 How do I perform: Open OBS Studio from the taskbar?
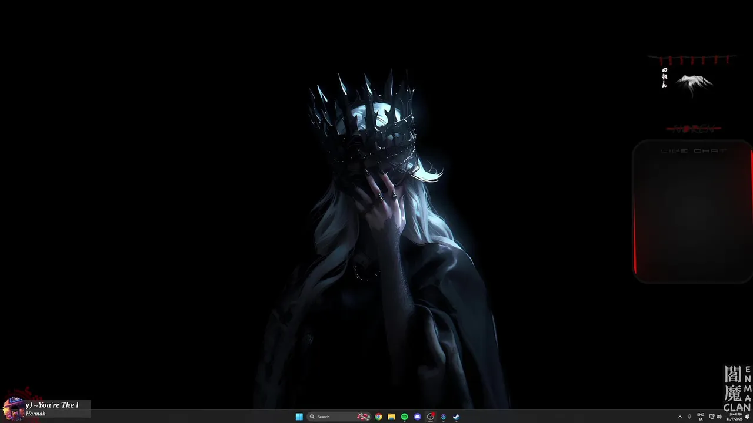(431, 417)
